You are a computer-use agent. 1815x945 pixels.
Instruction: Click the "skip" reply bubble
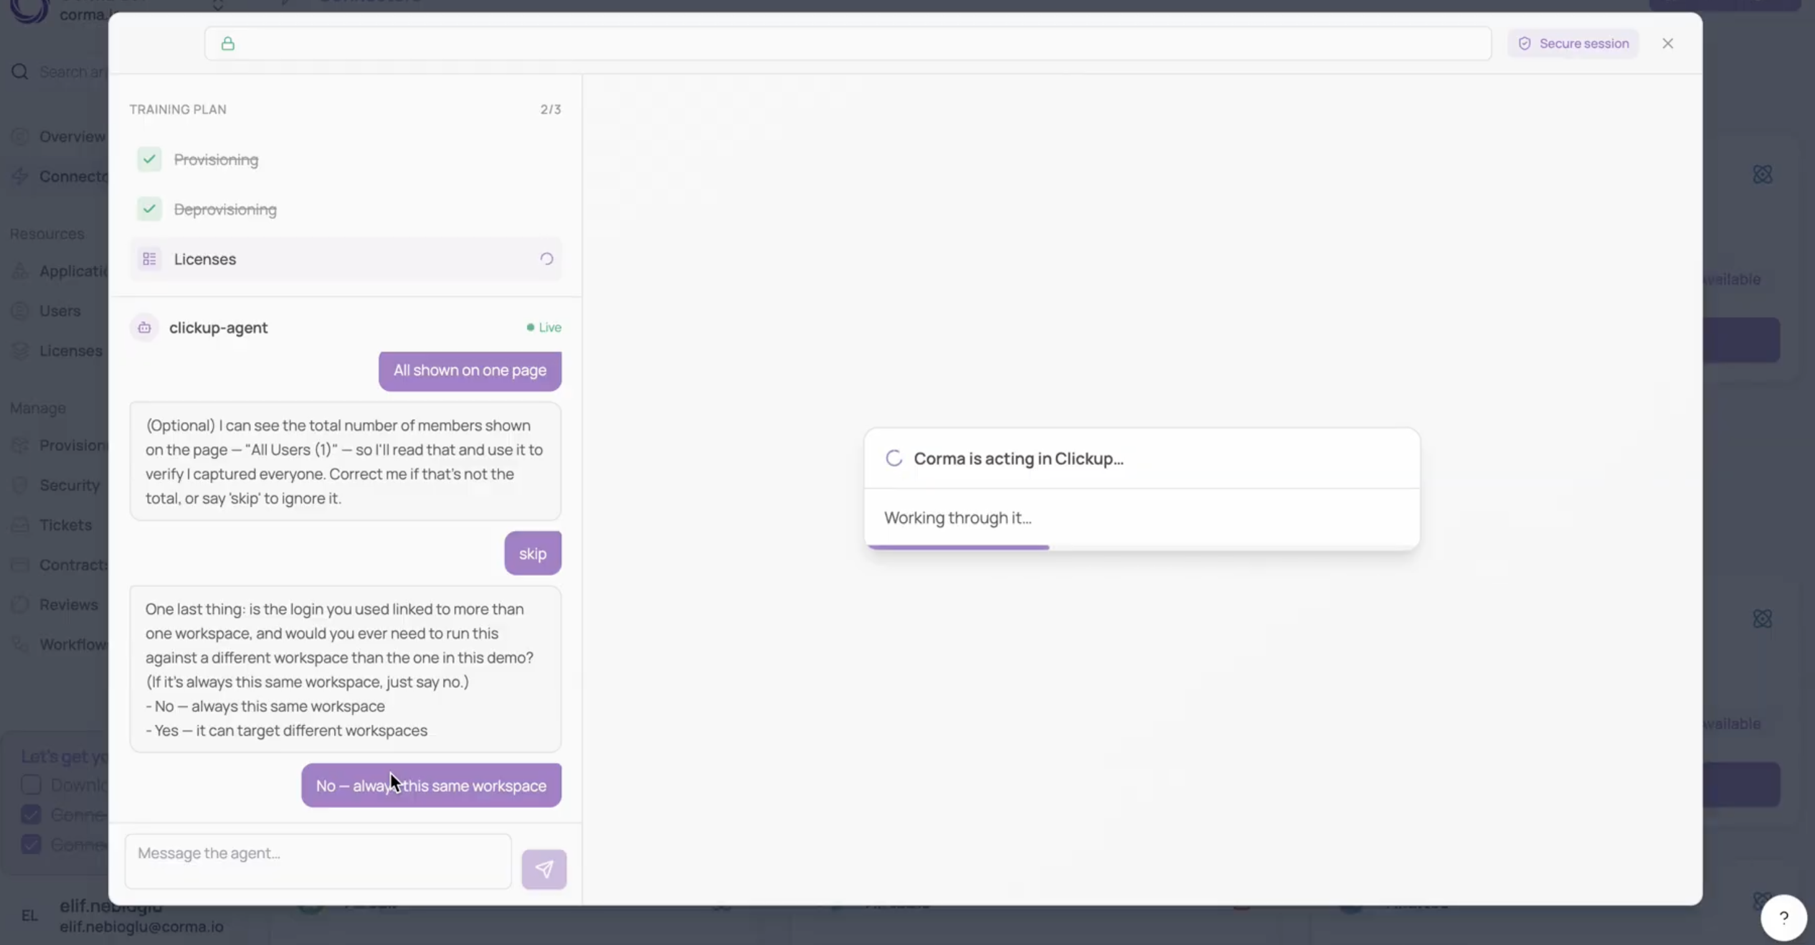tap(533, 553)
